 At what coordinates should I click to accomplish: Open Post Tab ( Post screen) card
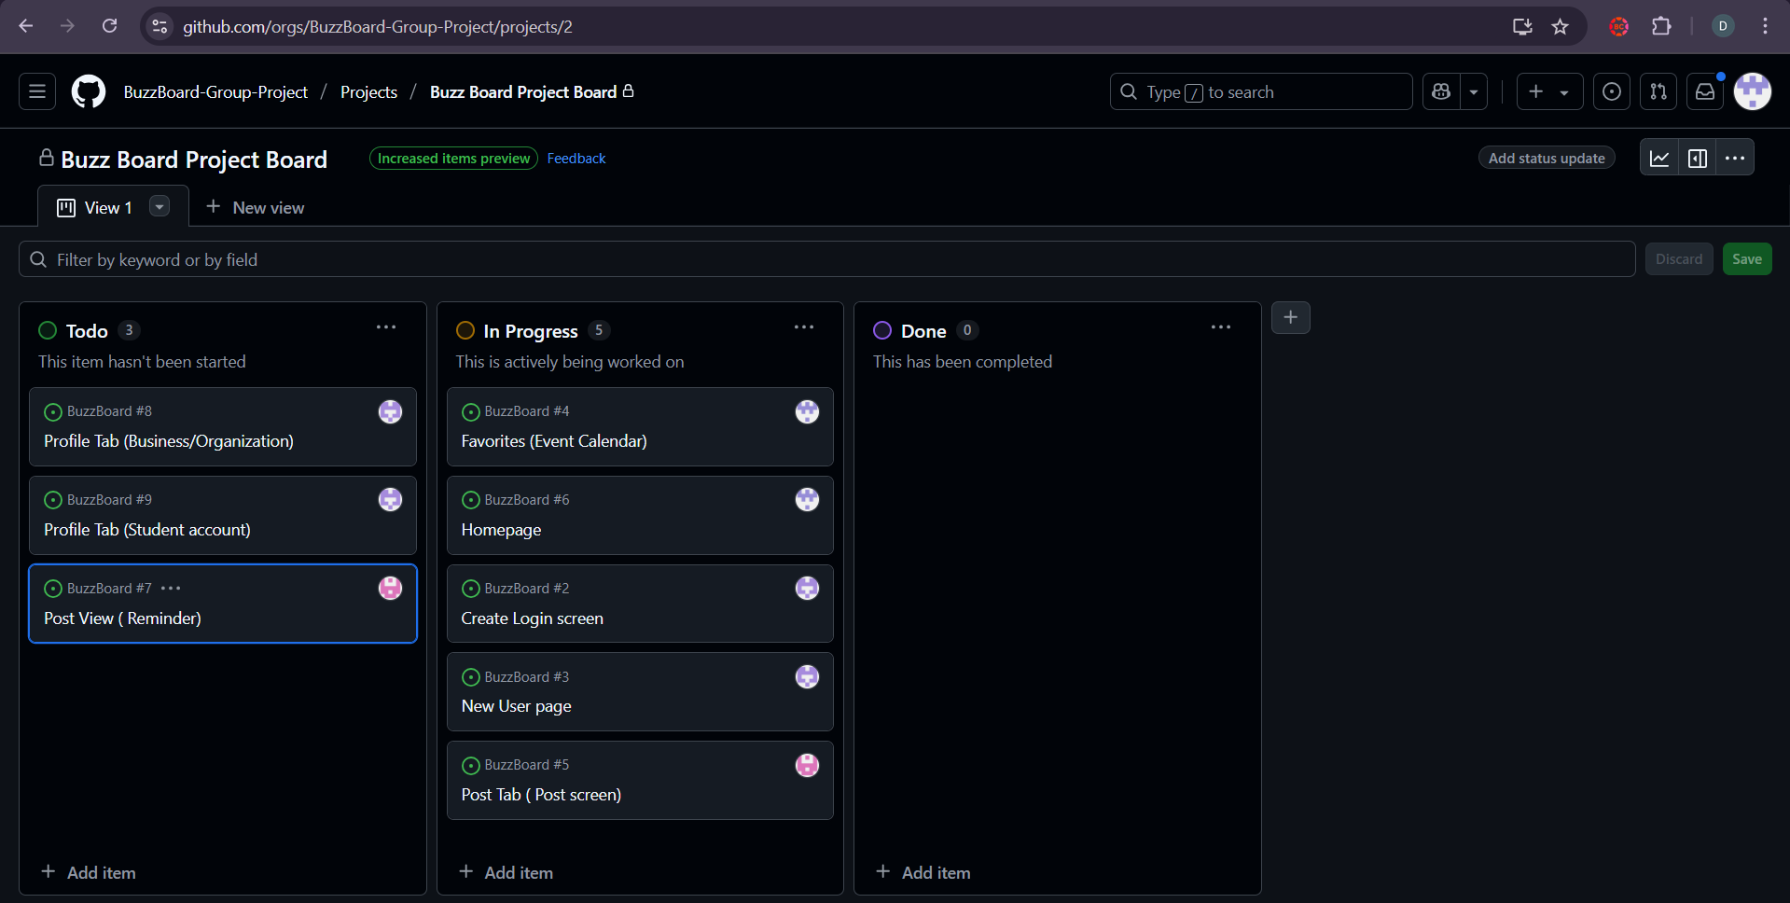pos(541,795)
